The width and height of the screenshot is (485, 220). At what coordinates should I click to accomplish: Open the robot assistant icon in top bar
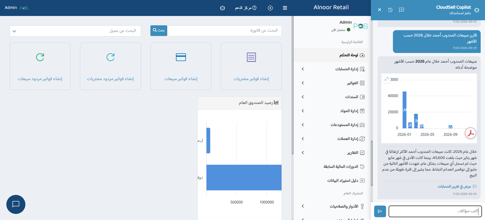point(222,8)
